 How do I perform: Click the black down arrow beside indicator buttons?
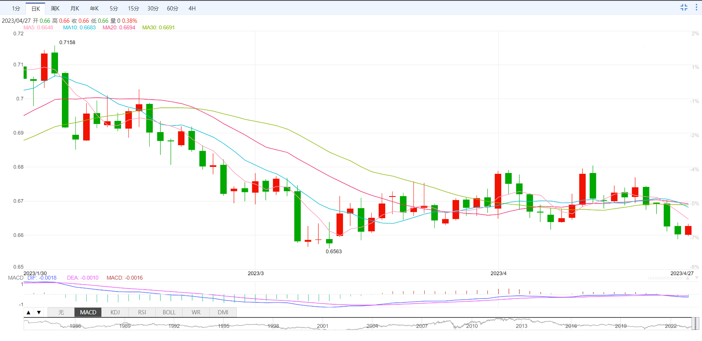coord(39,312)
